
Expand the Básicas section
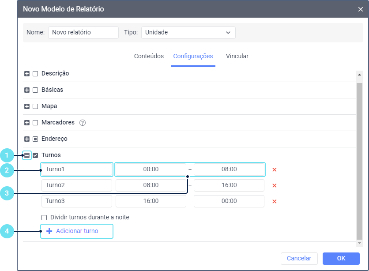(27, 90)
